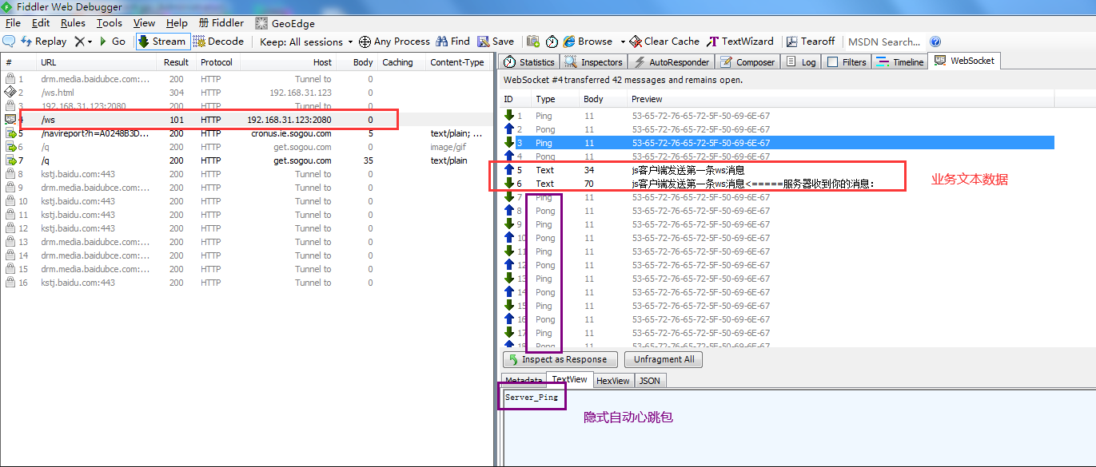Switch to Inspectors tab
The width and height of the screenshot is (1096, 467).
[x=594, y=62]
